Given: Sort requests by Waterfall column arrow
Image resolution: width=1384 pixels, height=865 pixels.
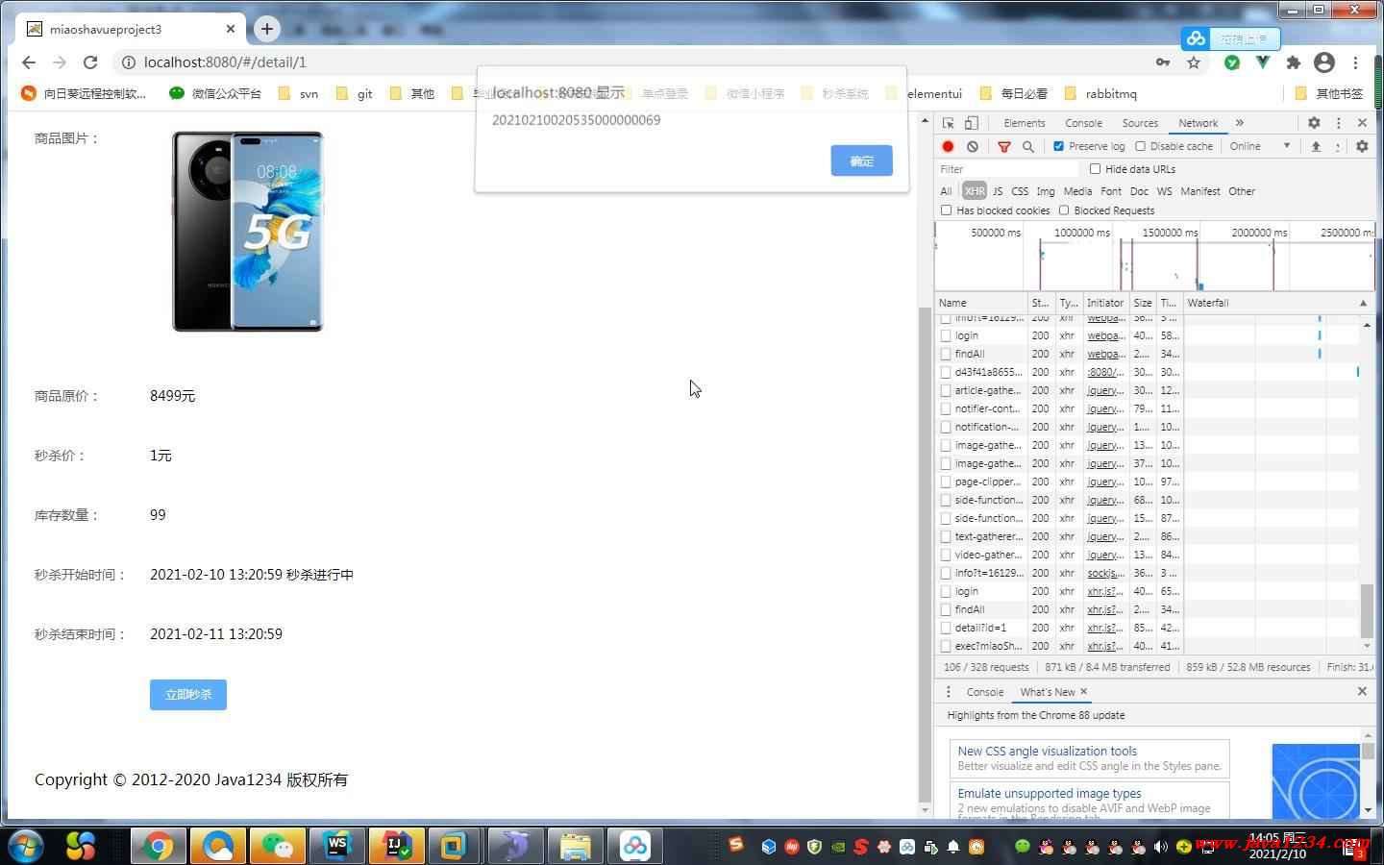Looking at the screenshot, I should (x=1363, y=303).
